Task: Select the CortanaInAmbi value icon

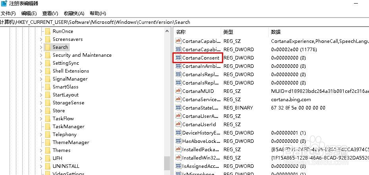Action: point(178,66)
